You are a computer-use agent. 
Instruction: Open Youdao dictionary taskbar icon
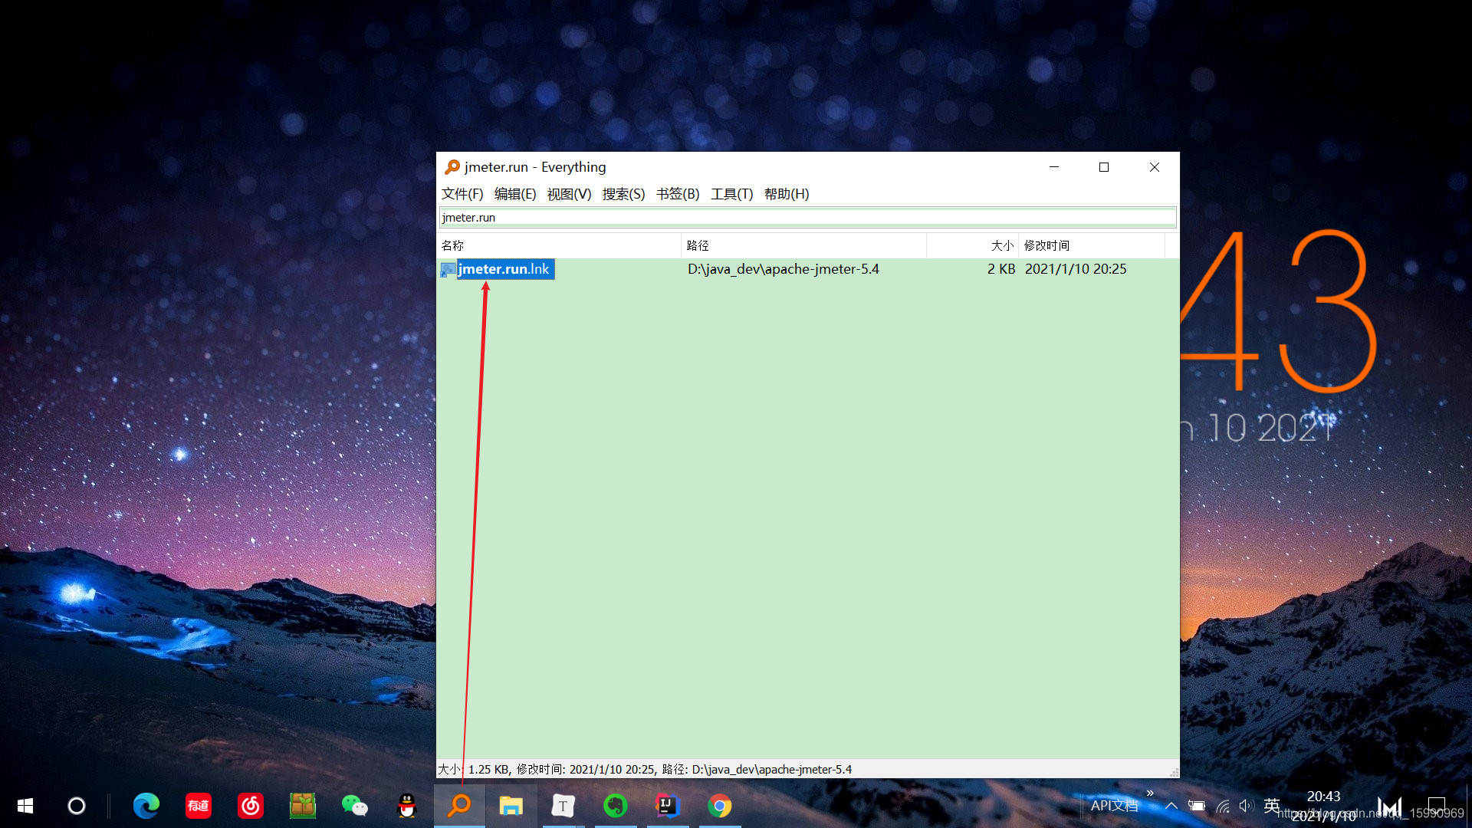199,806
